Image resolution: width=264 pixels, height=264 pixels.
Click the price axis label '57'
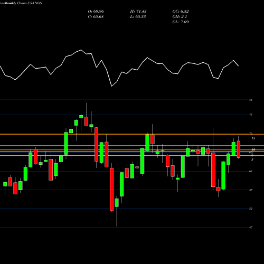251,190
